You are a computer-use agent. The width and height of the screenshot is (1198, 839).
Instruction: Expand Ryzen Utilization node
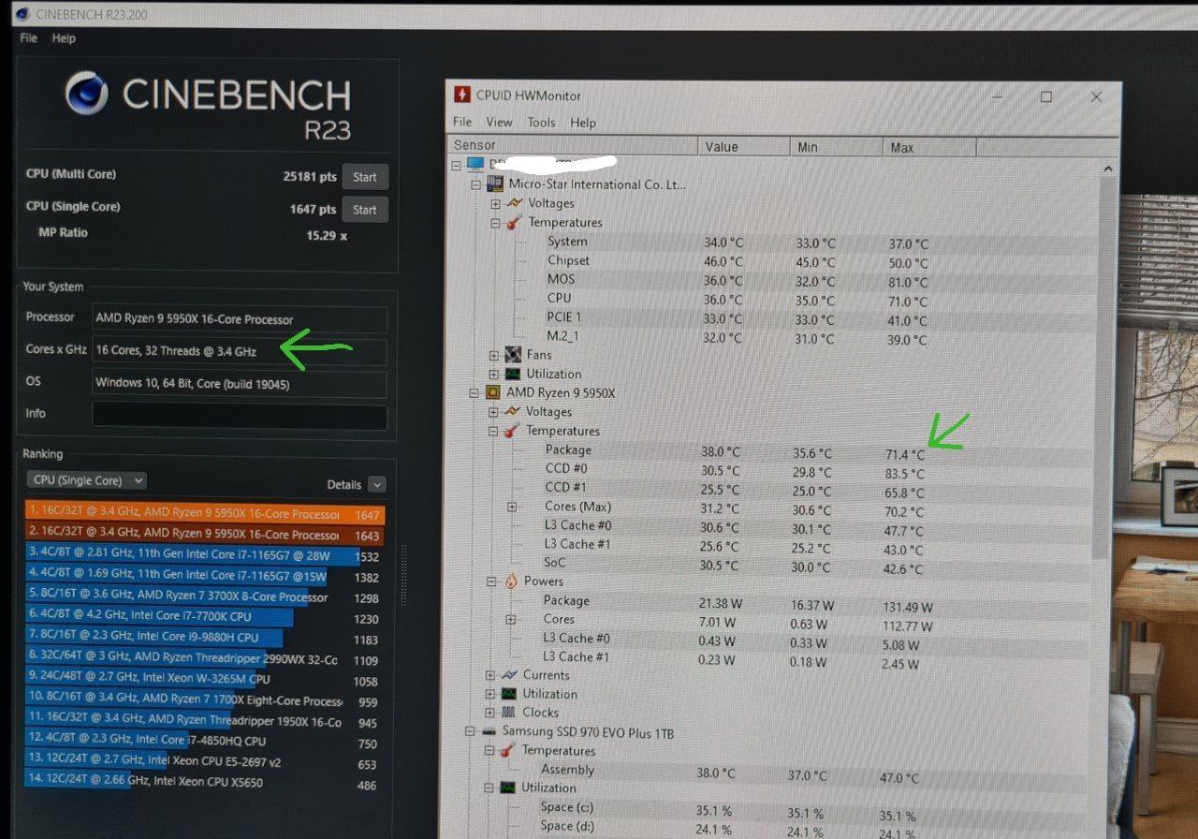tap(490, 694)
